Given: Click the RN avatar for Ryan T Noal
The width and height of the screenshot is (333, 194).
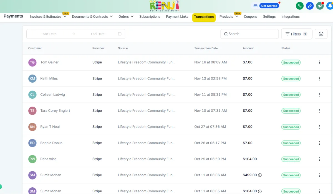Looking at the screenshot, I should 32,127.
